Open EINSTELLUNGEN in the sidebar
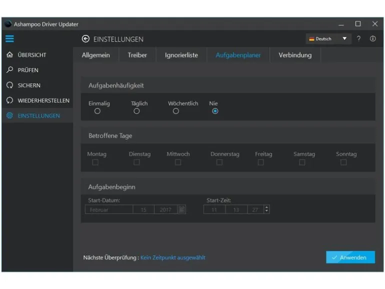Image resolution: width=385 pixels, height=289 pixels. coord(37,115)
